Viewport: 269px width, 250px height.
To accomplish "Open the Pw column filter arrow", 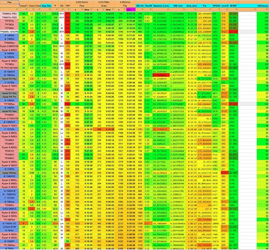I will [x=210, y=10].
